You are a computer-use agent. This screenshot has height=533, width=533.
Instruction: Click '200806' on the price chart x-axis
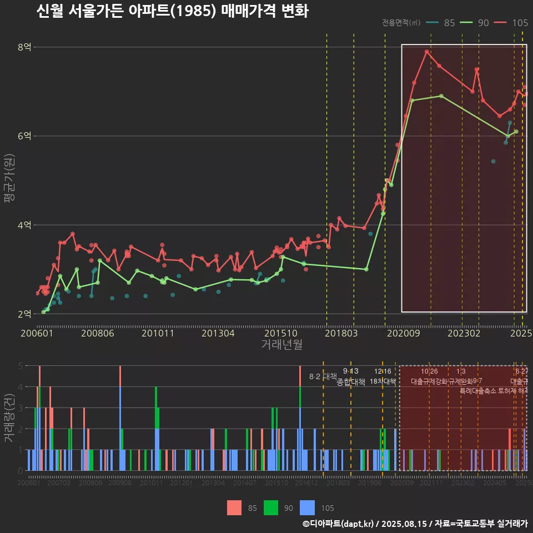[x=98, y=333]
